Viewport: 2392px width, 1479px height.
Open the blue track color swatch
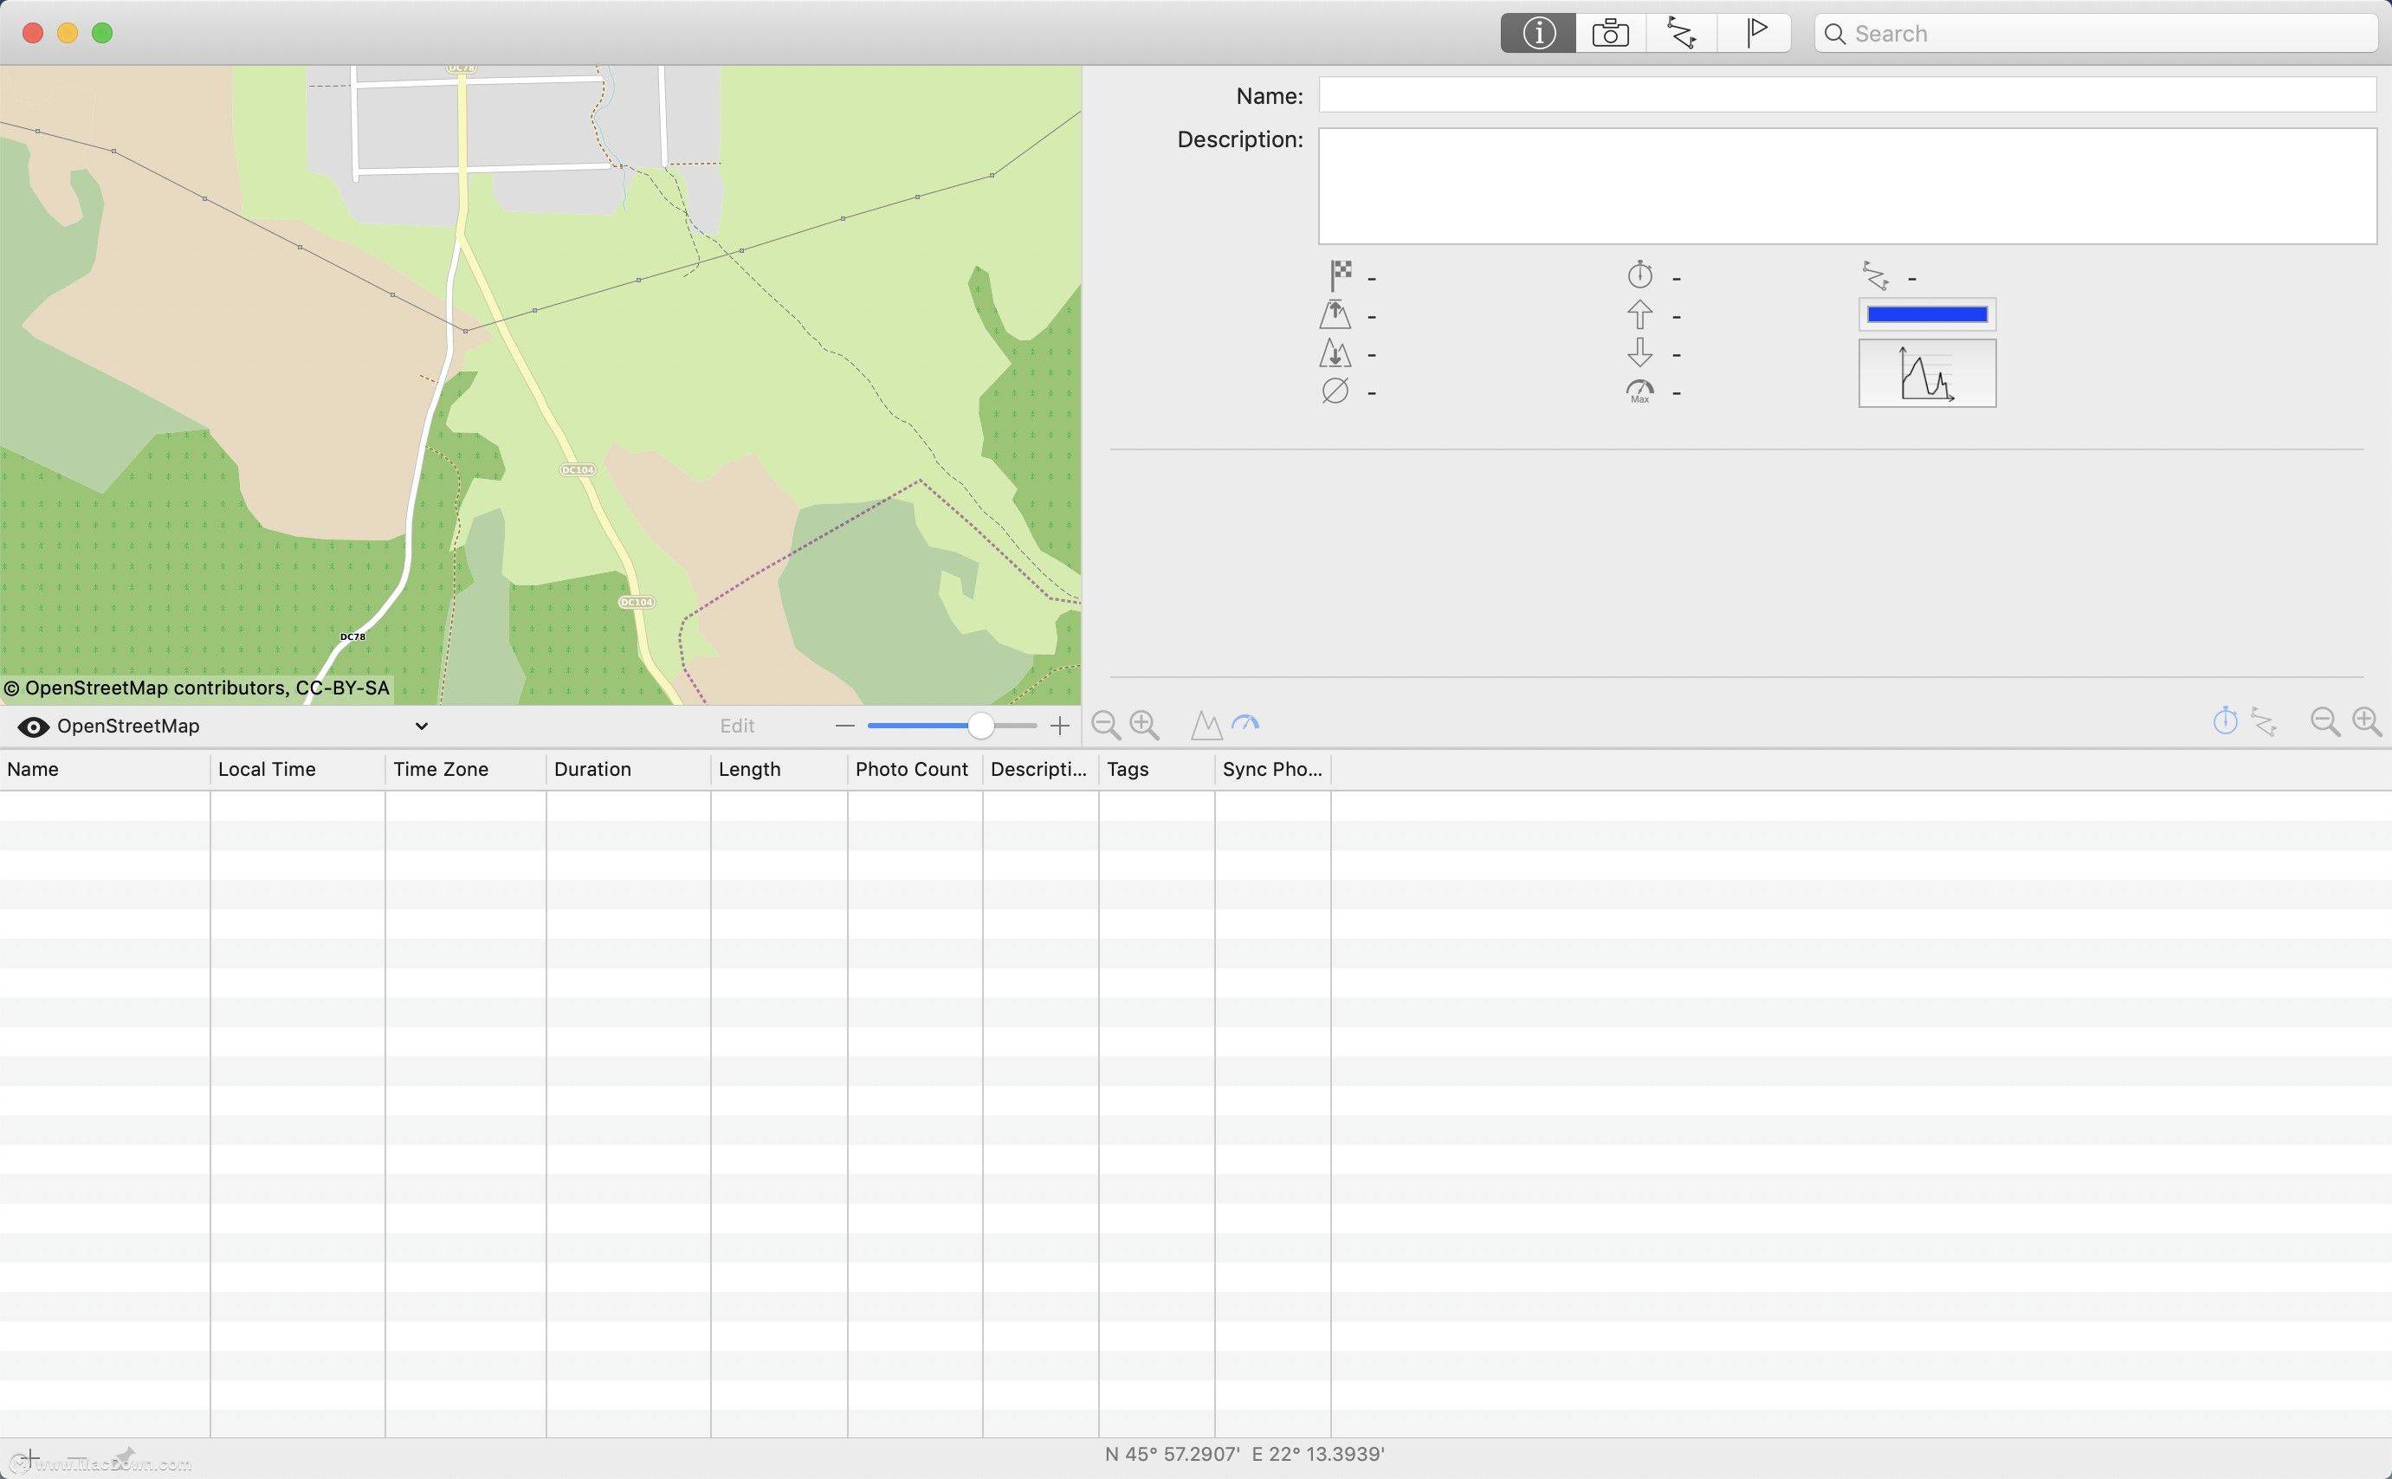tap(1926, 315)
